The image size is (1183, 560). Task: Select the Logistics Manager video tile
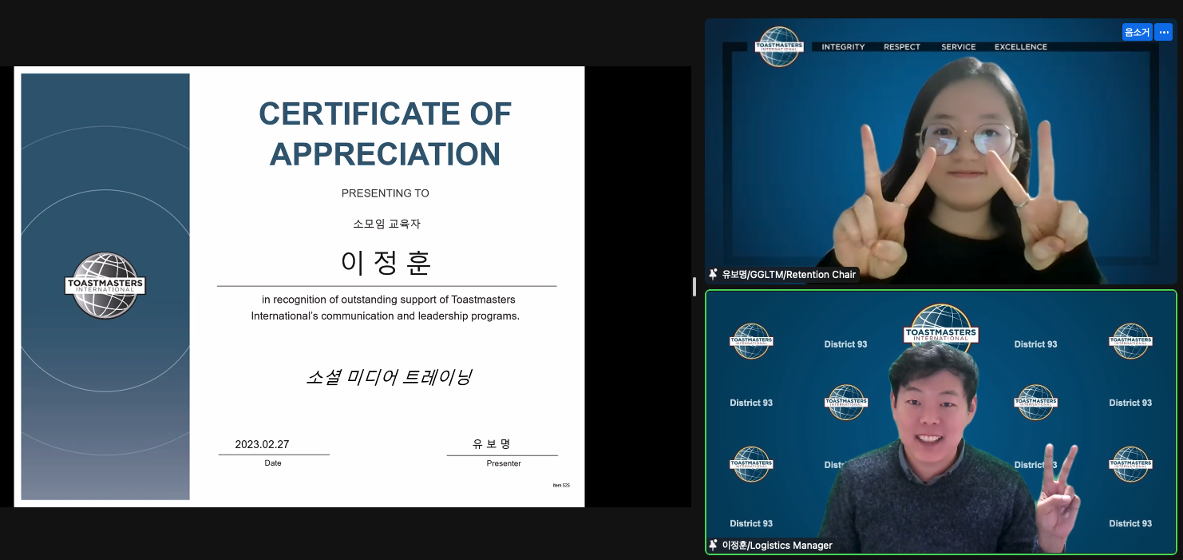tap(940, 422)
